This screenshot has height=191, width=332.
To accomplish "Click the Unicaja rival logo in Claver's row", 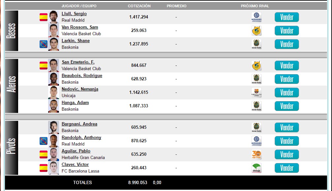I will coord(256,168).
